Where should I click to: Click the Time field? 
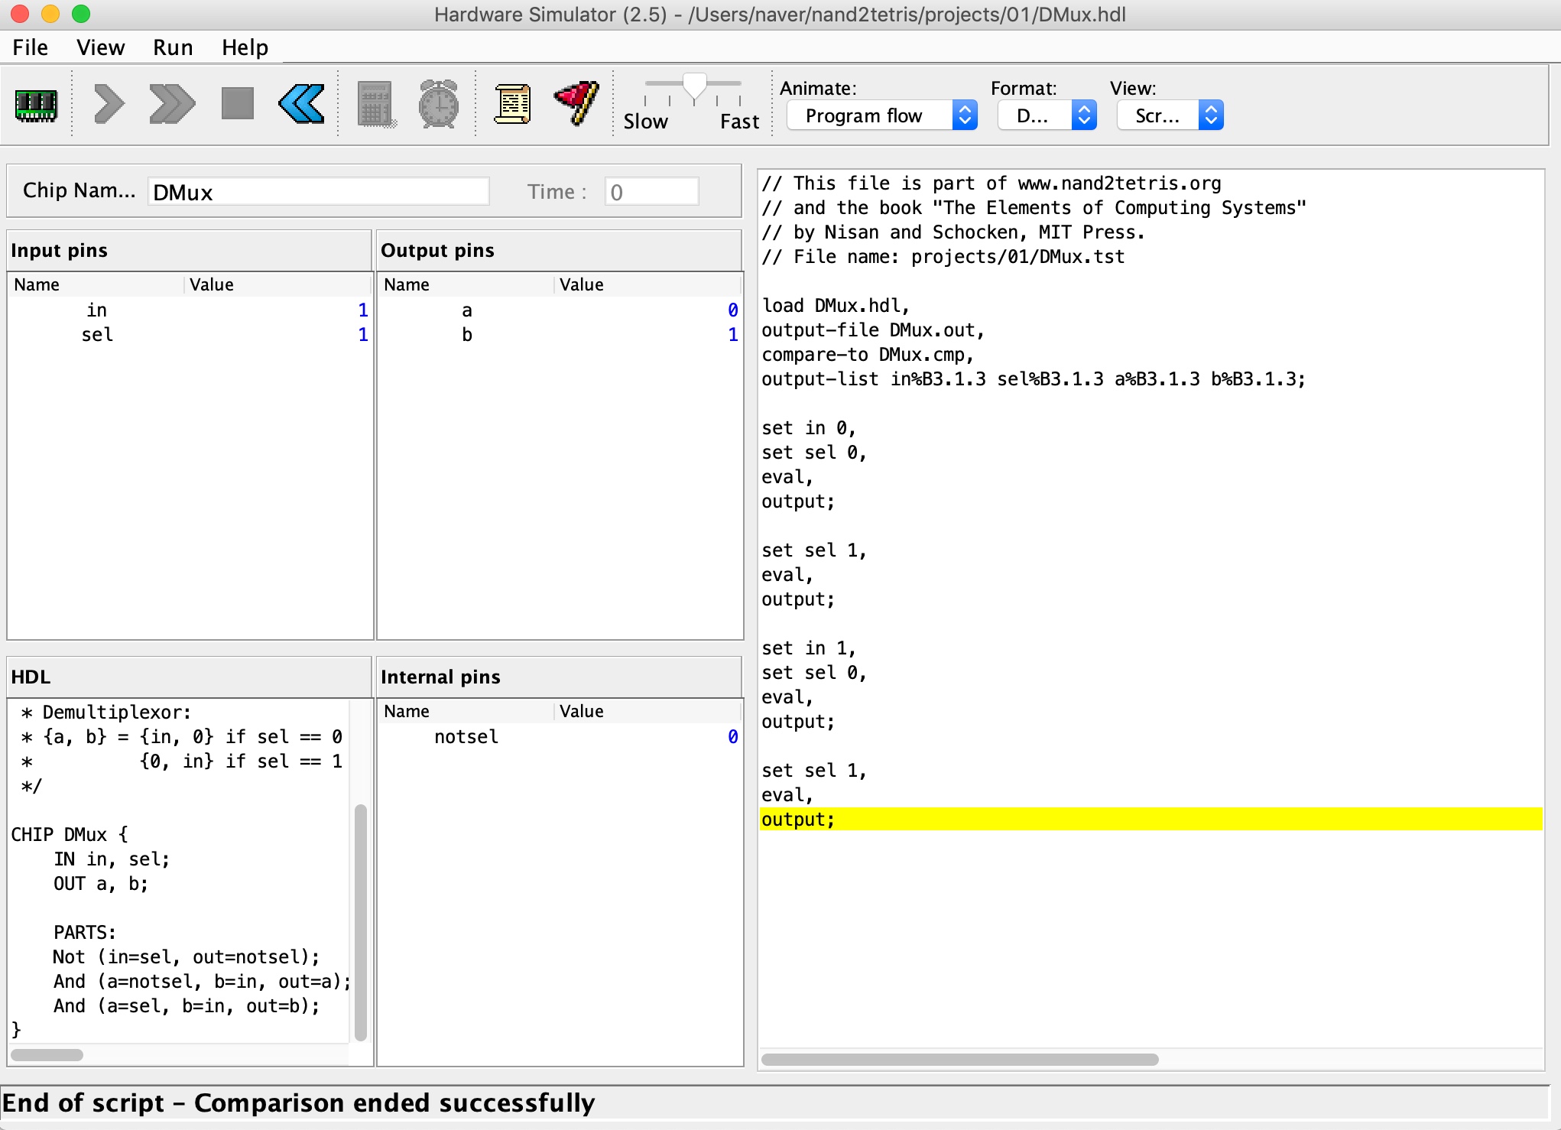point(651,192)
